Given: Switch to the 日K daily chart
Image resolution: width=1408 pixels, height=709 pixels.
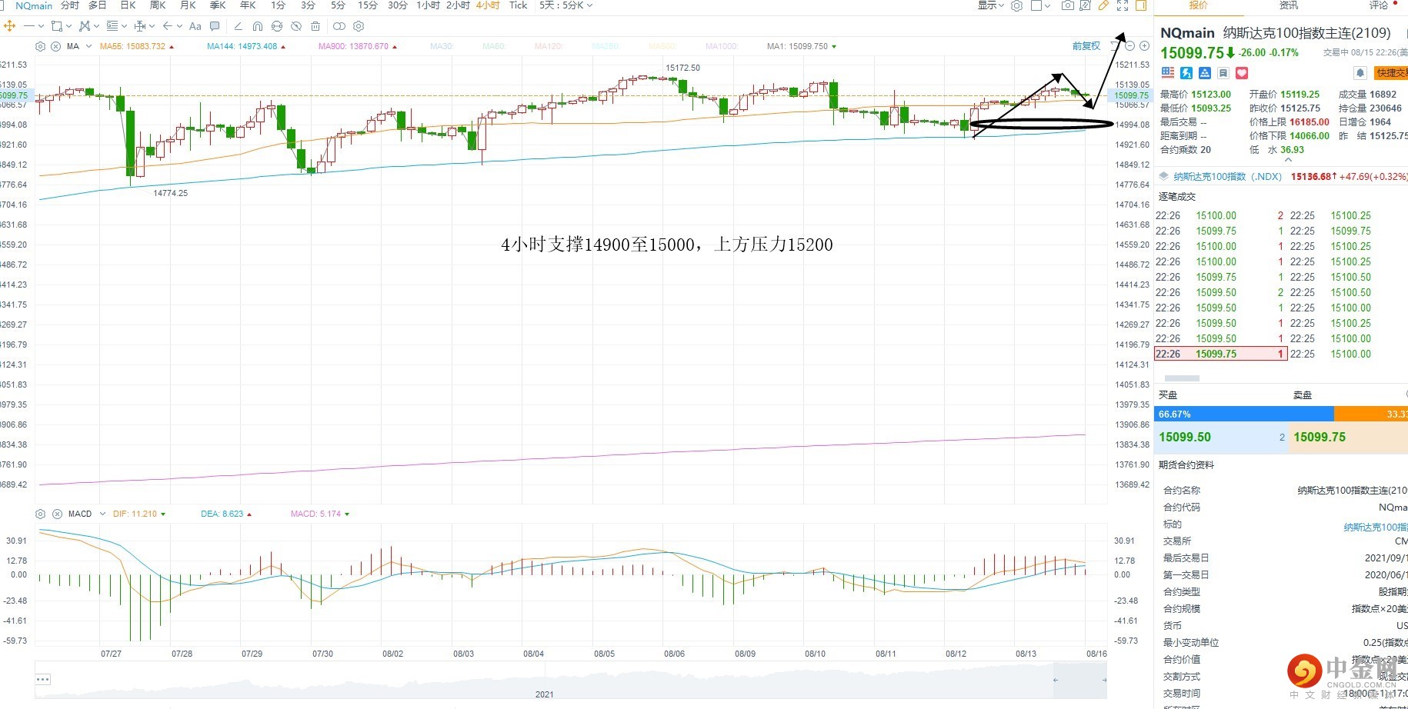Looking at the screenshot, I should pyautogui.click(x=128, y=5).
